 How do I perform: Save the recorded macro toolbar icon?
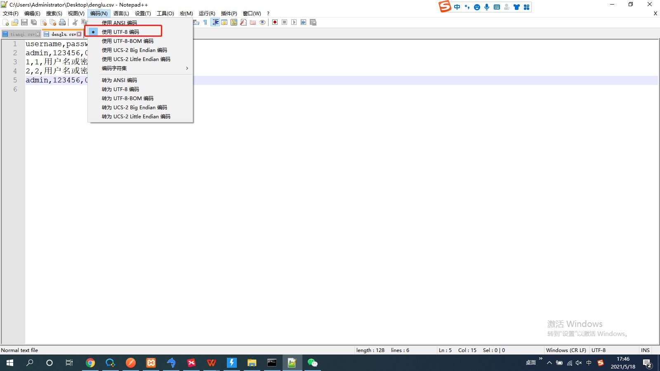pos(313,22)
